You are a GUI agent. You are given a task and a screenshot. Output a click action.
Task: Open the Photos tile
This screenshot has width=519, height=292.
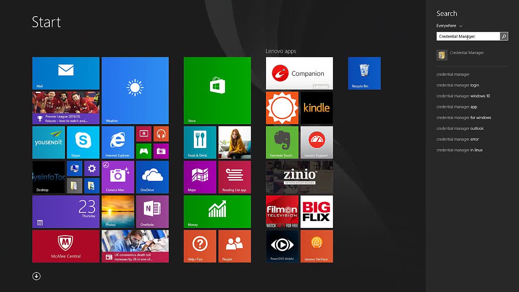(x=118, y=212)
